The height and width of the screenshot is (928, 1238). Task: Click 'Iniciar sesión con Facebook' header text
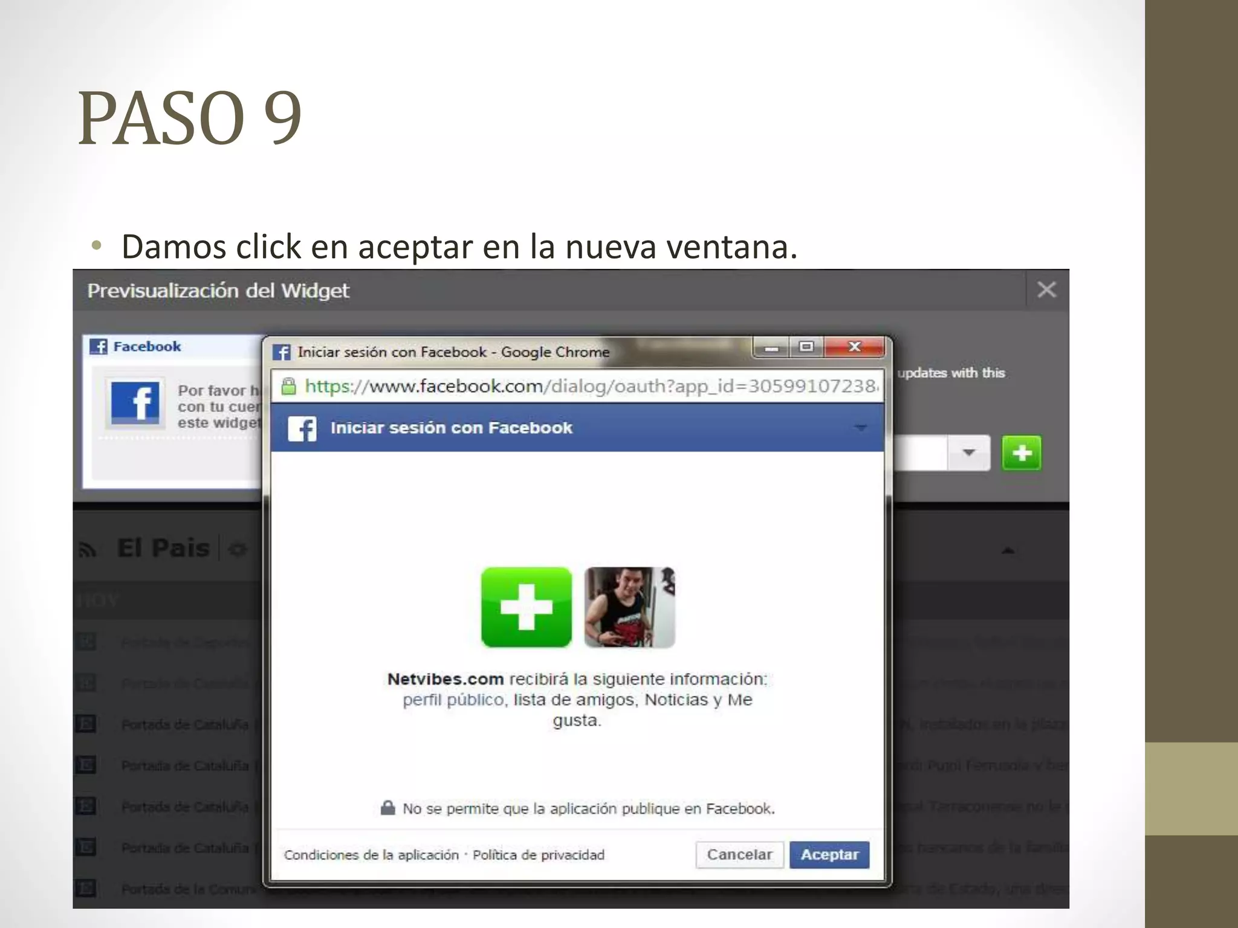[451, 428]
